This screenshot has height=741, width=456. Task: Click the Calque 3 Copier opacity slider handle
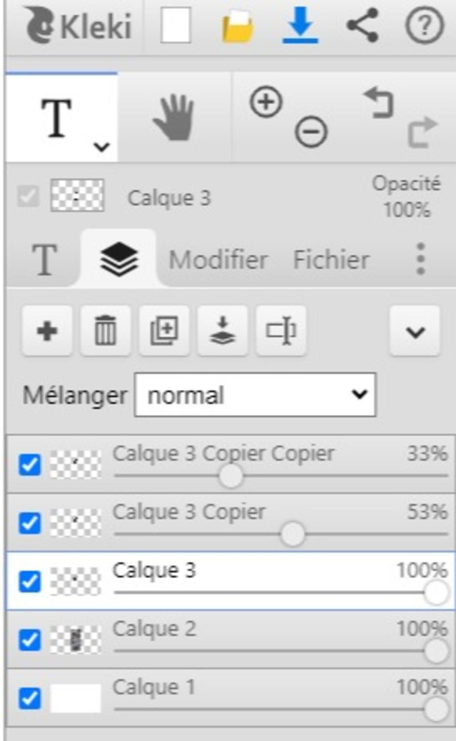pyautogui.click(x=293, y=534)
